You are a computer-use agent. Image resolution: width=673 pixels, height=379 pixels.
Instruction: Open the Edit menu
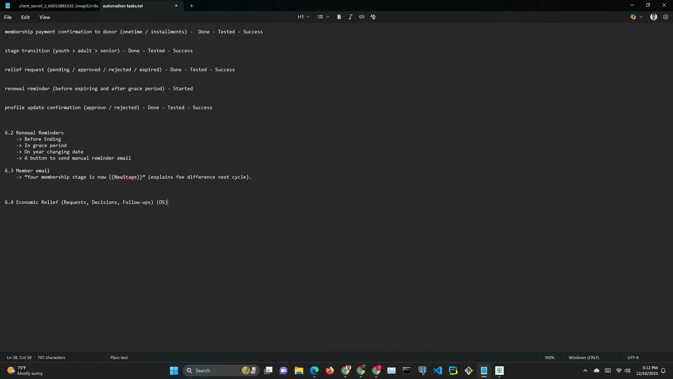coord(25,17)
